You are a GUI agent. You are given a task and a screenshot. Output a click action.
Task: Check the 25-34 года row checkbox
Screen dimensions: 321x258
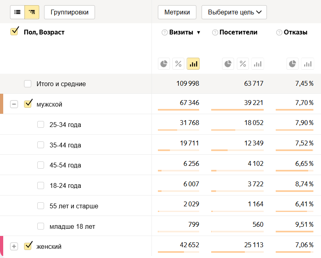click(x=40, y=125)
